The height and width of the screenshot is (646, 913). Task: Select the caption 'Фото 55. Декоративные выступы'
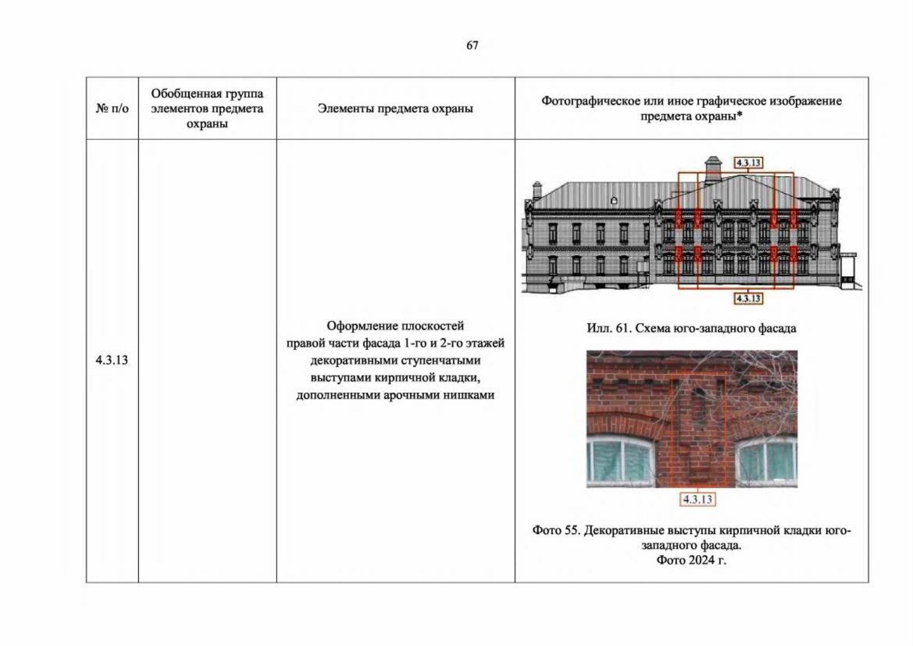tap(691, 538)
